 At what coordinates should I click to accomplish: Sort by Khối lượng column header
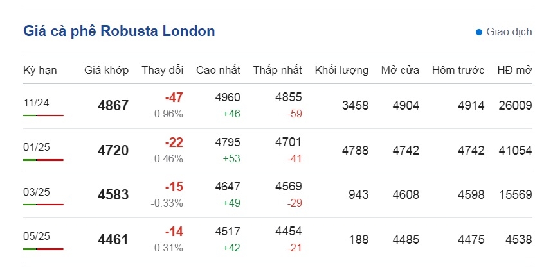341,71
